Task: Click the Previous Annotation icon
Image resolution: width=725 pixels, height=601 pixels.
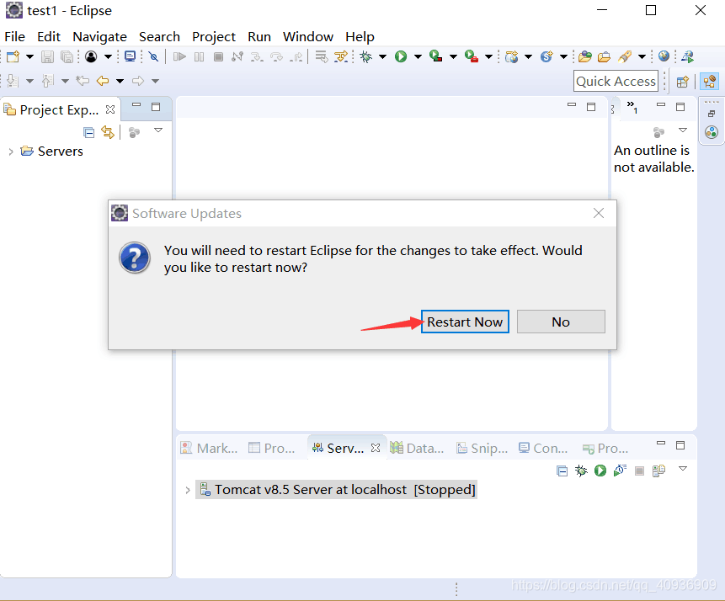Action: coord(48,81)
